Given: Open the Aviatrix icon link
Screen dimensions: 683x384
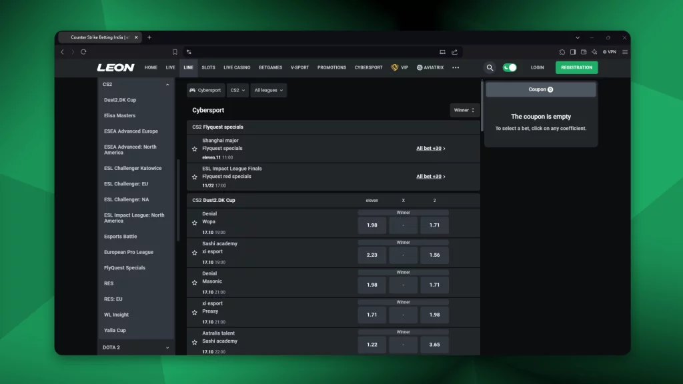Looking at the screenshot, I should click(x=420, y=67).
